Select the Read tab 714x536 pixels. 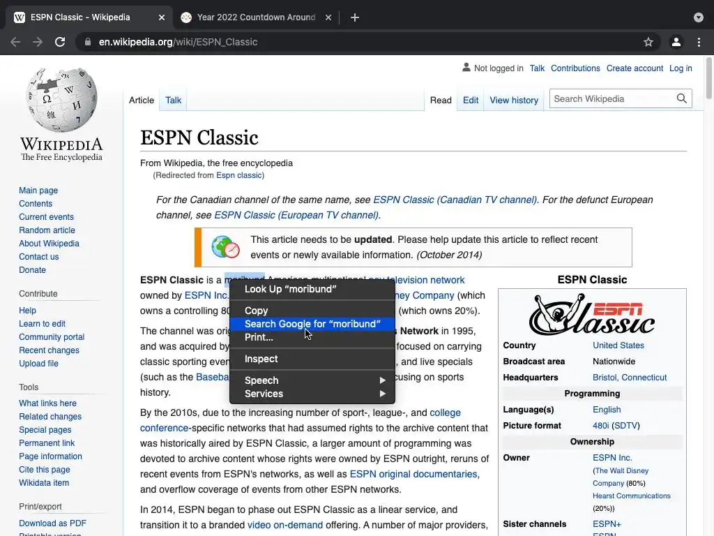pyautogui.click(x=441, y=100)
